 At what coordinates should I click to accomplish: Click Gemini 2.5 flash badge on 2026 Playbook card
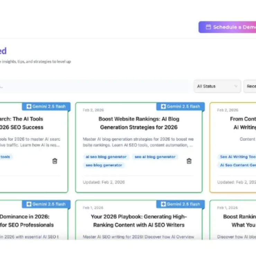(x=180, y=204)
